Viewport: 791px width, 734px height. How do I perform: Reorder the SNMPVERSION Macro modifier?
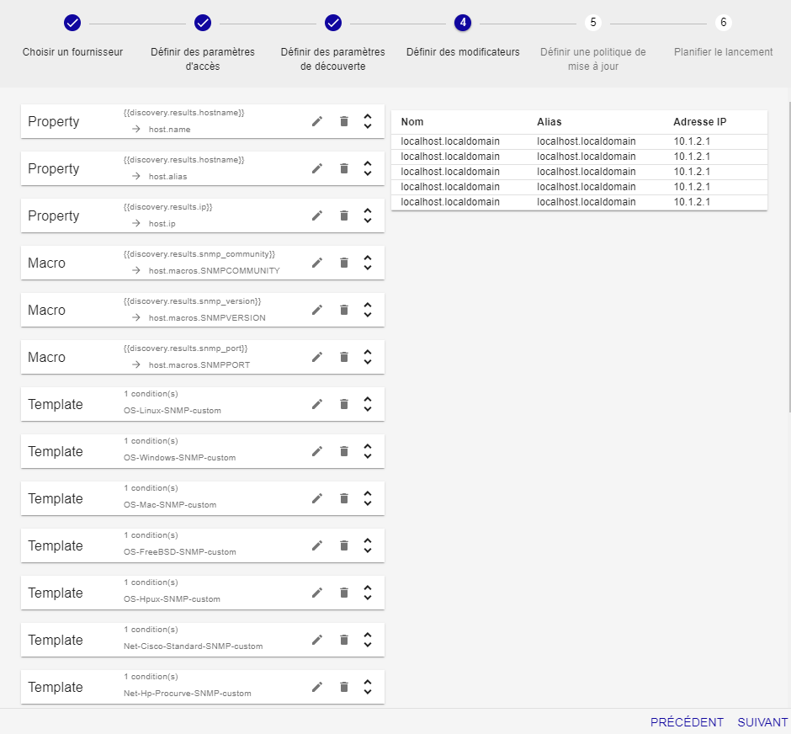pyautogui.click(x=368, y=311)
